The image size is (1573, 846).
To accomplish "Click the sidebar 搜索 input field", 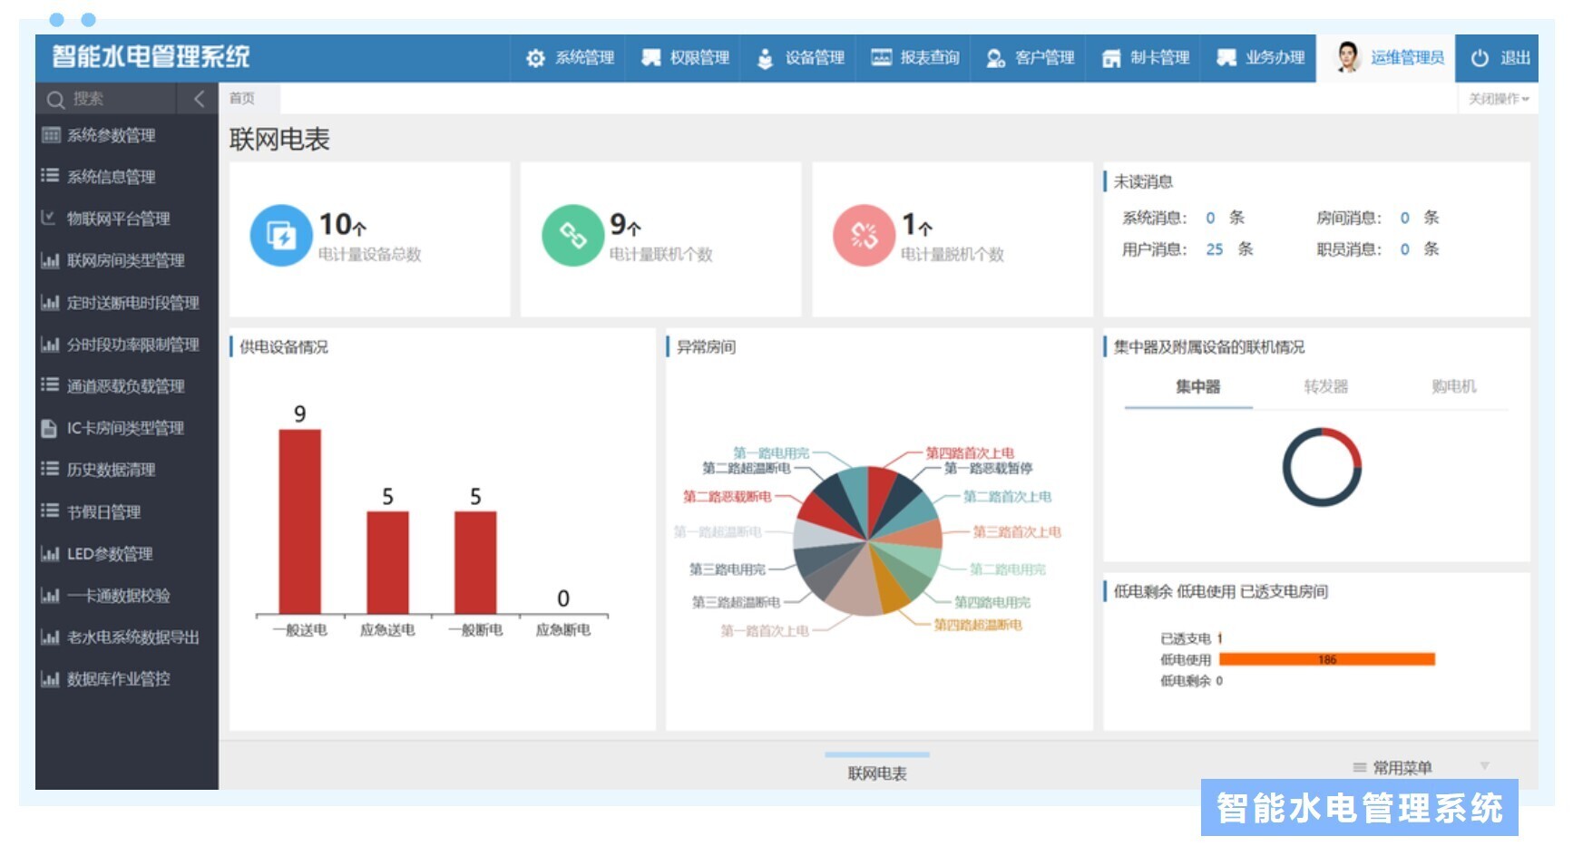I will pyautogui.click(x=118, y=99).
